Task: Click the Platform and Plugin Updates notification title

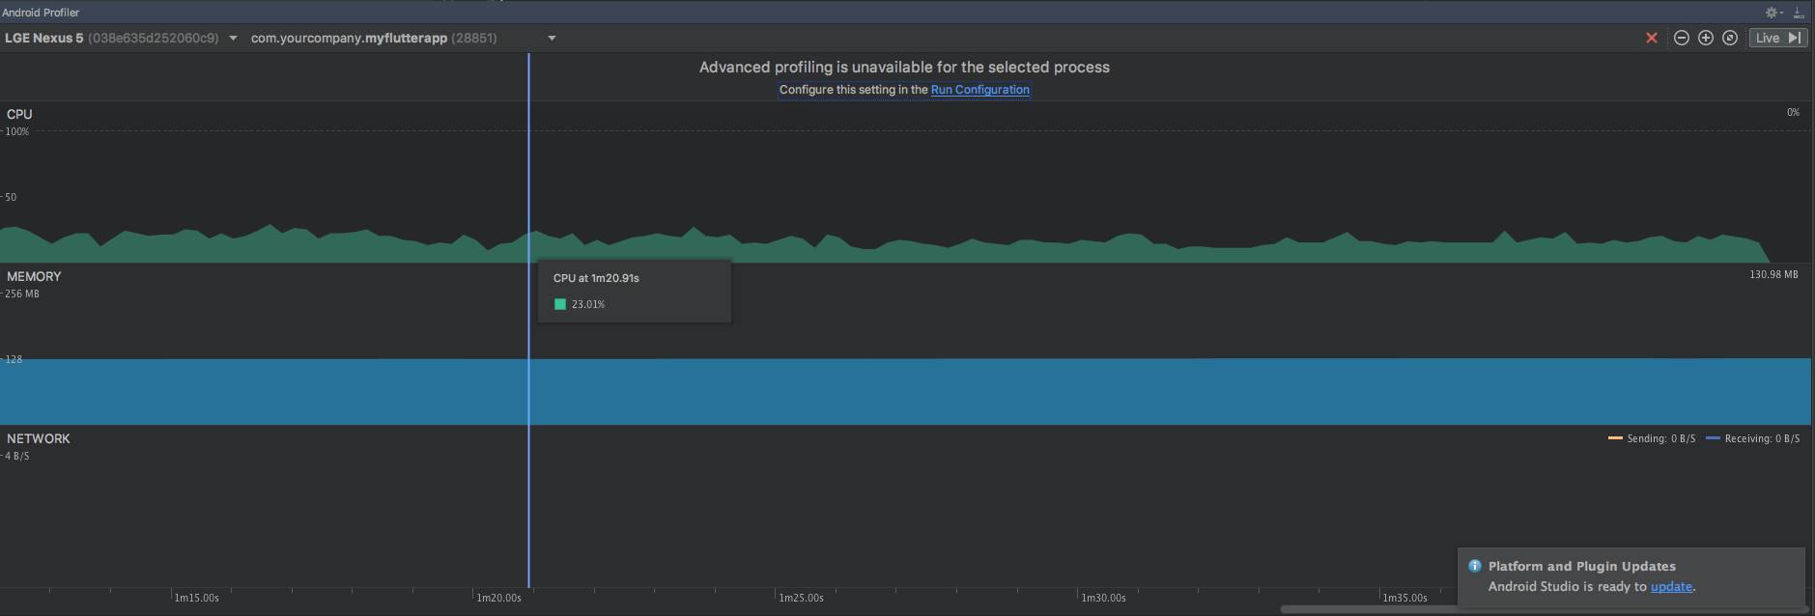Action: tap(1581, 567)
